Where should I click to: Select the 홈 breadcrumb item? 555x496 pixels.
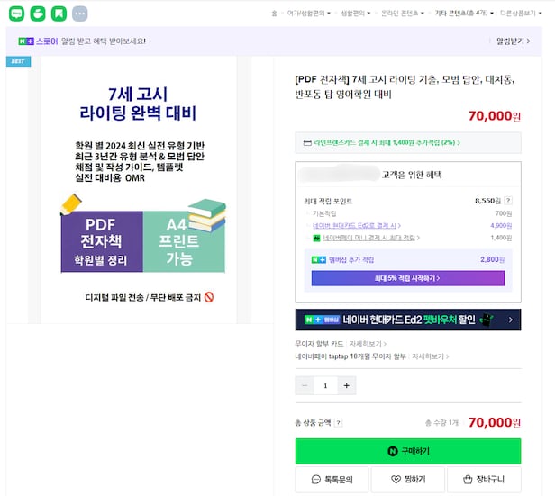click(274, 14)
